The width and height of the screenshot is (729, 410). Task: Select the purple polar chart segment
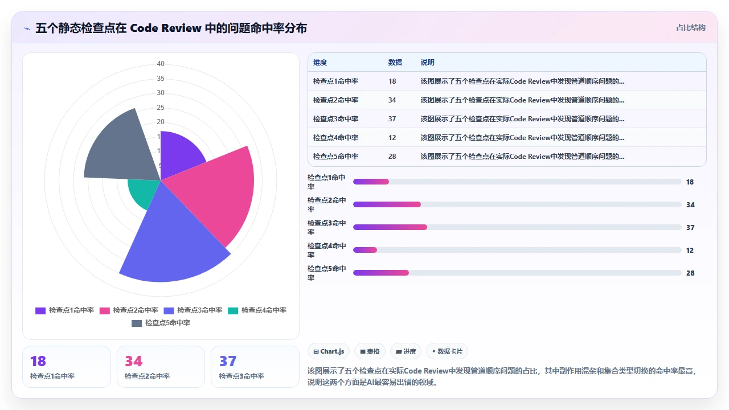click(178, 154)
